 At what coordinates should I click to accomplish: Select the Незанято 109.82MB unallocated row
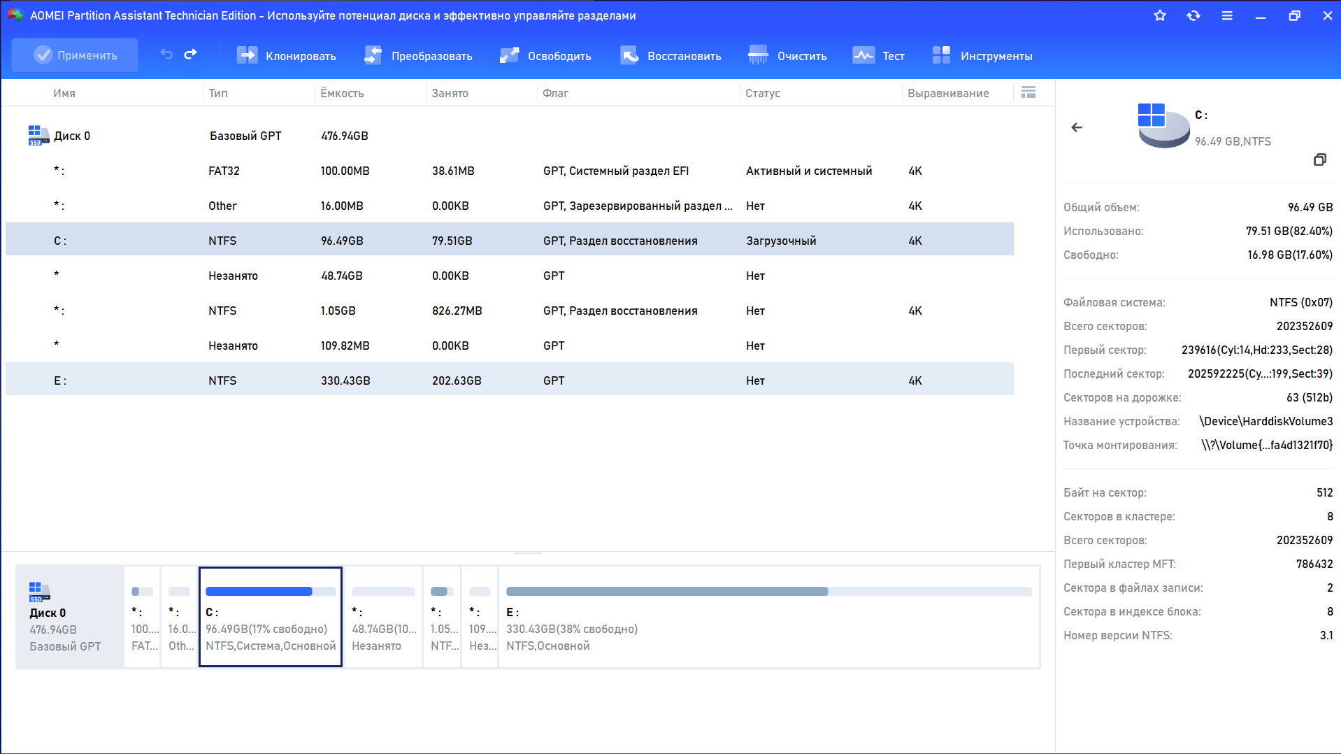pos(510,346)
